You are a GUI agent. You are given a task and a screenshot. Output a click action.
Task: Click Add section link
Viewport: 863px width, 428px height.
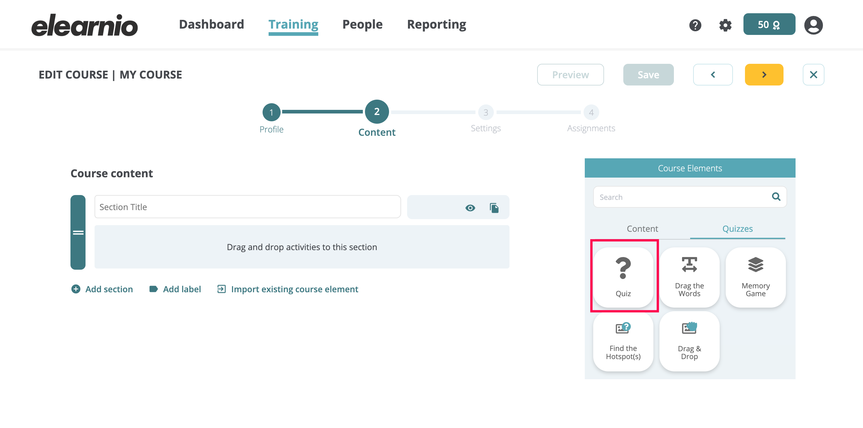click(x=102, y=289)
